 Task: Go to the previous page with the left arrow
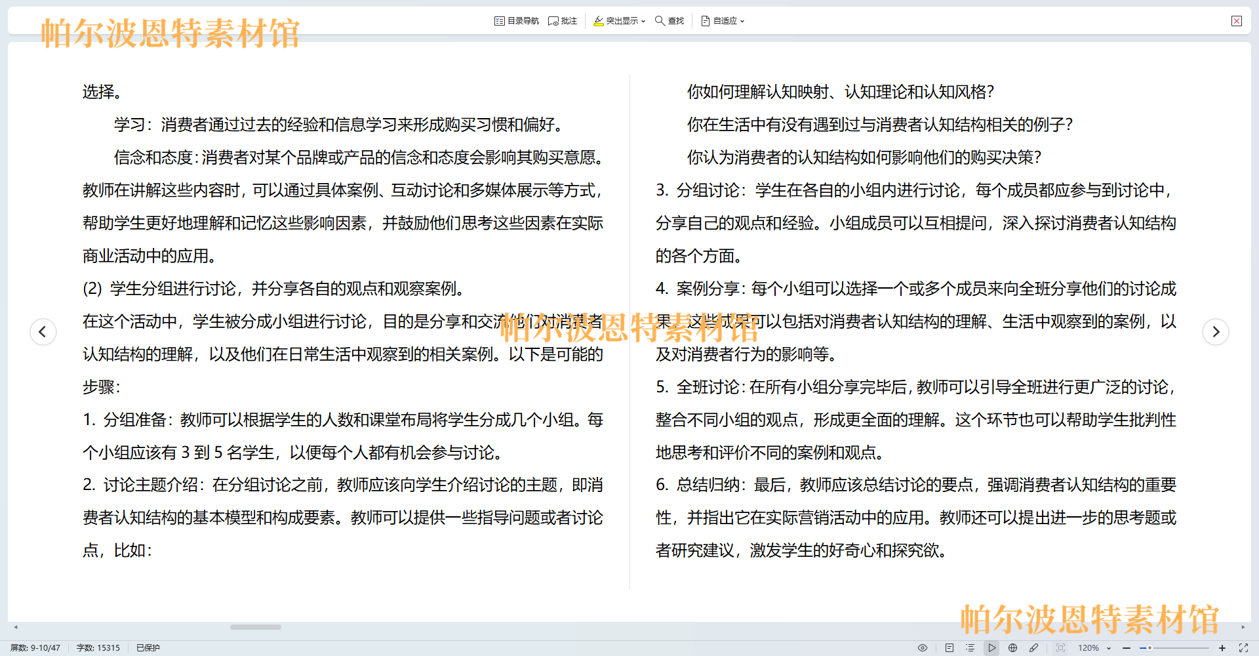click(x=43, y=331)
